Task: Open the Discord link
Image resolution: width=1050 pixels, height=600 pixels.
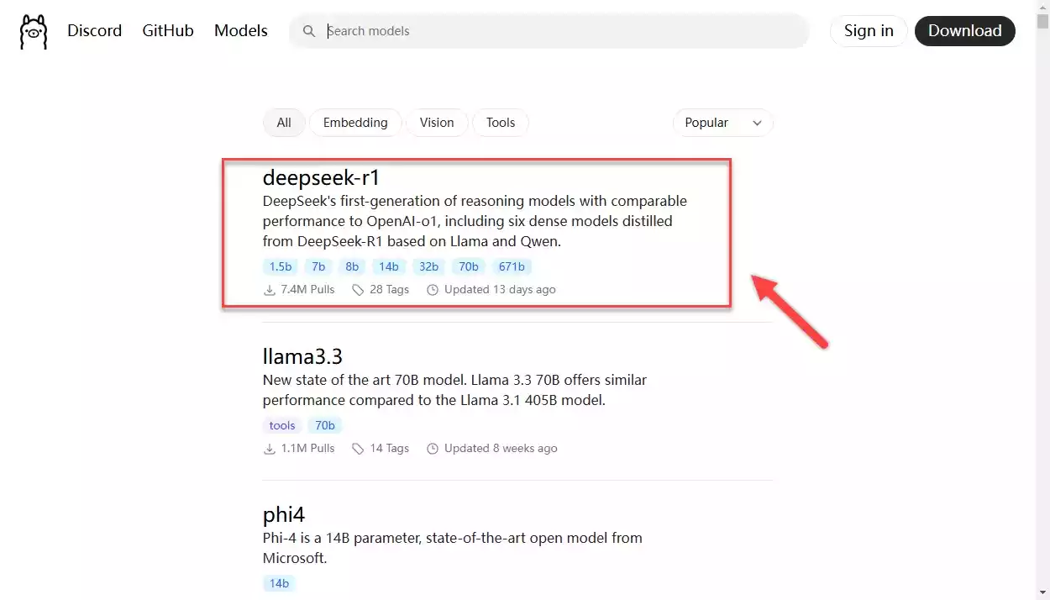Action: tap(94, 31)
